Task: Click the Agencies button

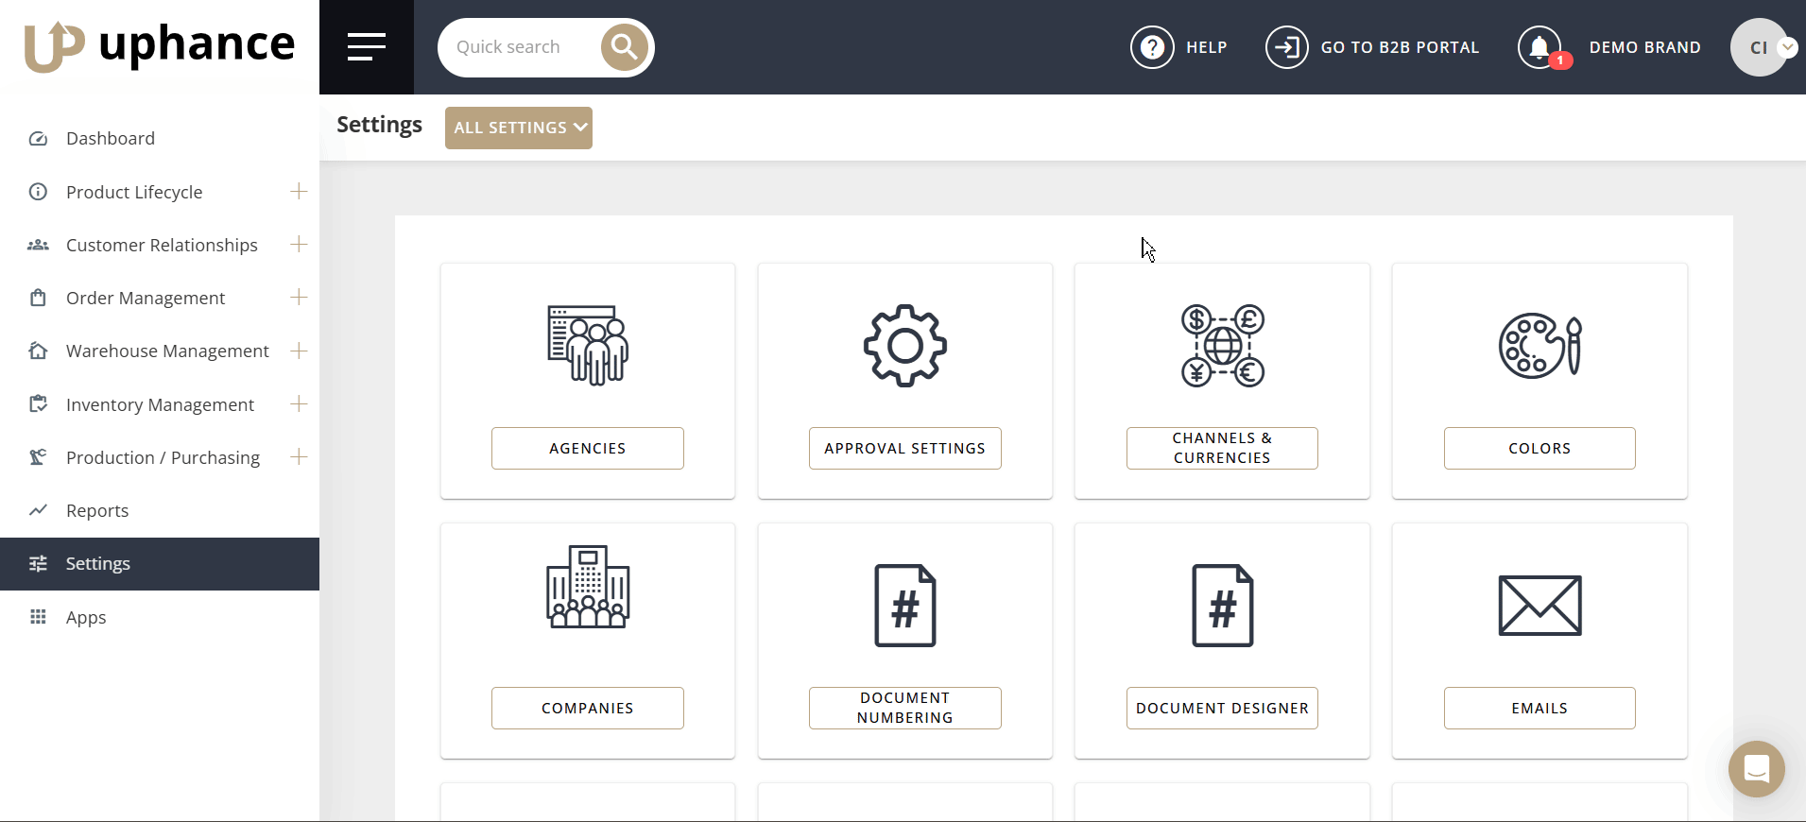Action: (x=587, y=449)
